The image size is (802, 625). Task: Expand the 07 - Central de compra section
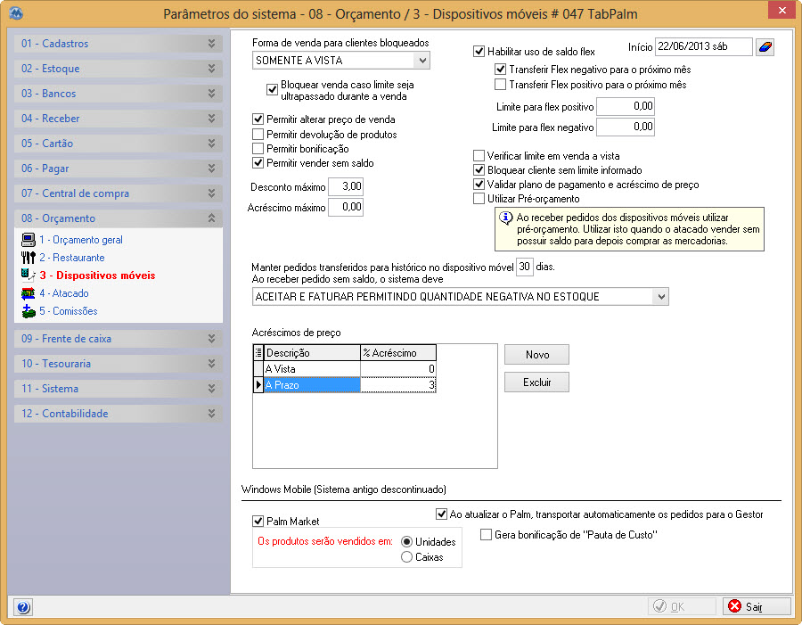(119, 193)
